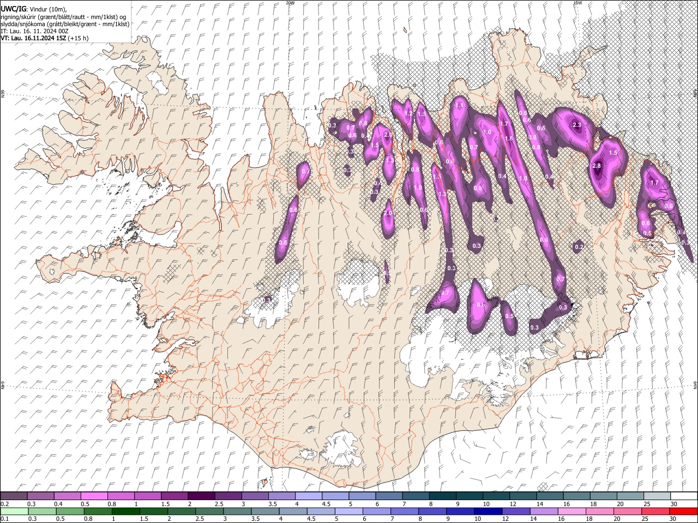
Task: Click the upper legend swatch between 18 and 20
Action: [603, 496]
